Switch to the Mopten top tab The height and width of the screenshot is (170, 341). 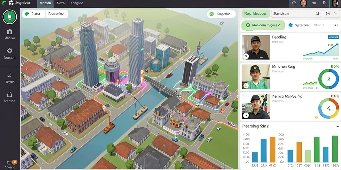click(x=45, y=3)
